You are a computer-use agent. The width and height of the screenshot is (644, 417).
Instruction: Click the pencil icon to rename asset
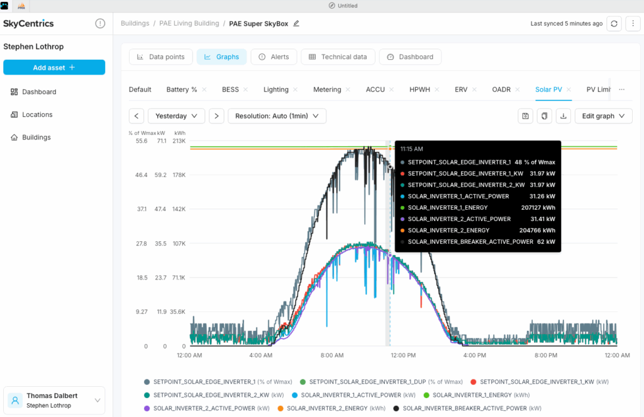296,24
